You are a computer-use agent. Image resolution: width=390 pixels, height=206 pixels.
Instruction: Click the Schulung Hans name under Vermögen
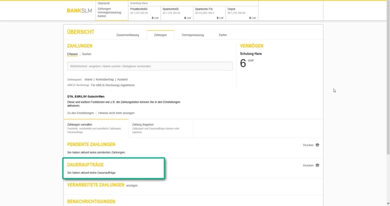tap(250, 54)
